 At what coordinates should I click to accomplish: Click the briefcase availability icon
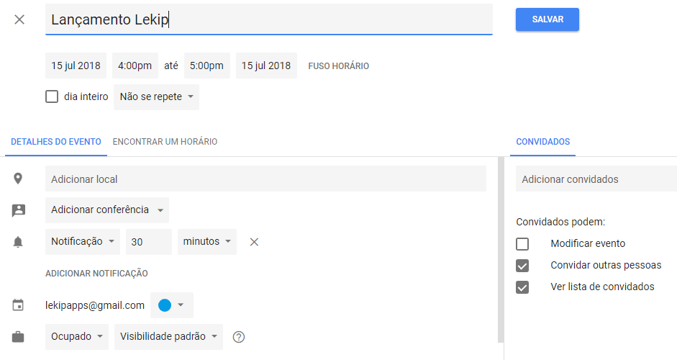coord(18,337)
